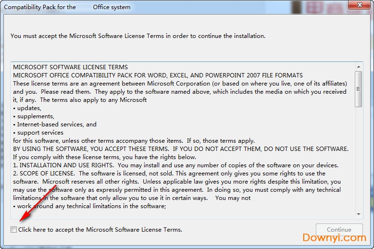Click the license scrollbar up arrow
The height and width of the screenshot is (249, 374).
pos(359,67)
